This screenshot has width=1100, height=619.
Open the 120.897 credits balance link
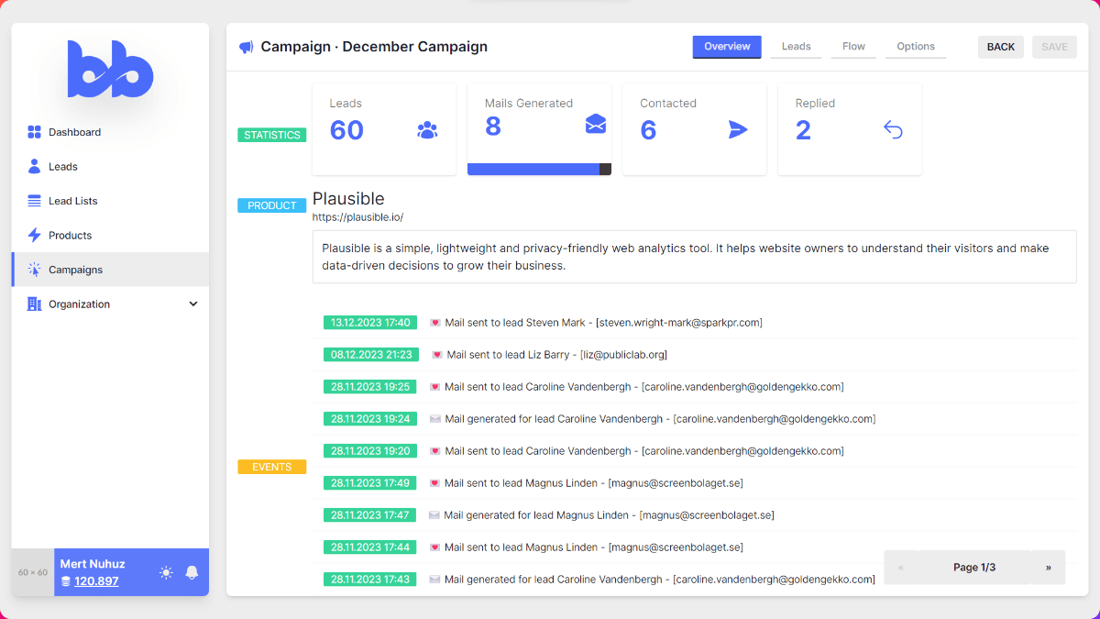[x=96, y=581]
